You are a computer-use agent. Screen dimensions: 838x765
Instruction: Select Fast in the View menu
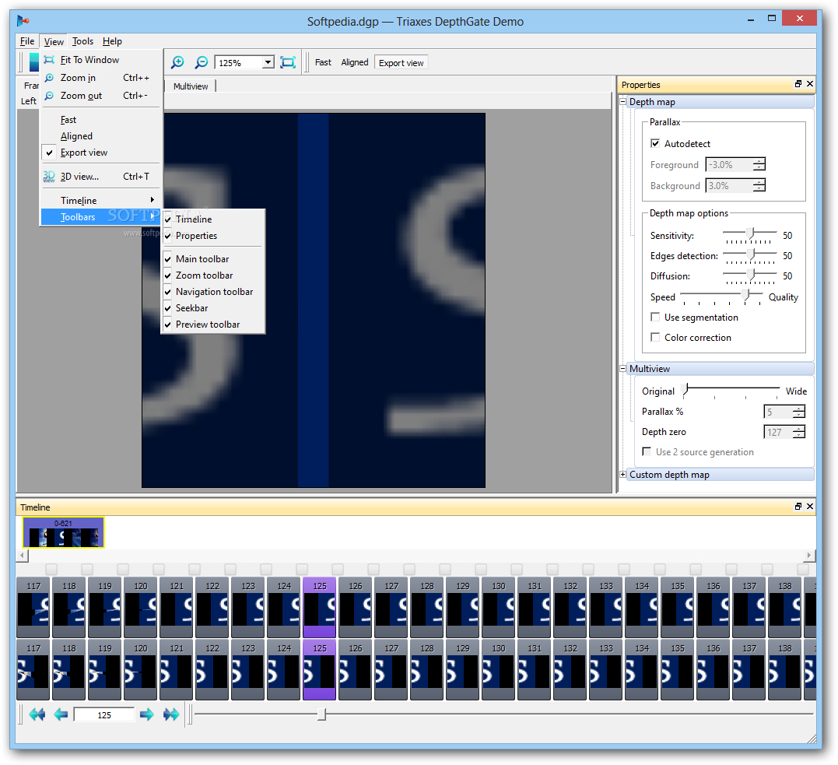pyautogui.click(x=100, y=120)
